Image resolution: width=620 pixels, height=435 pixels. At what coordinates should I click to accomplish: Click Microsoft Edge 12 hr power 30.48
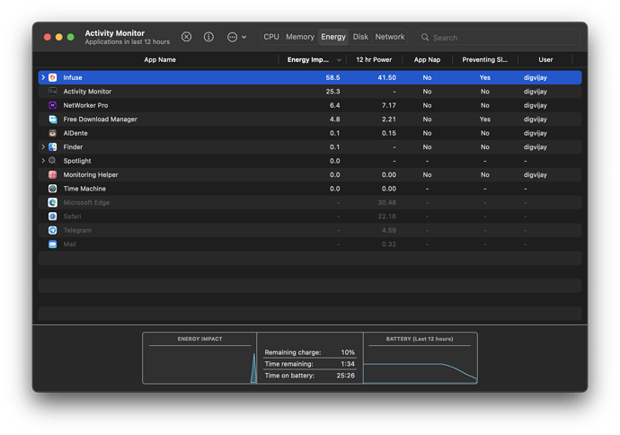click(386, 202)
